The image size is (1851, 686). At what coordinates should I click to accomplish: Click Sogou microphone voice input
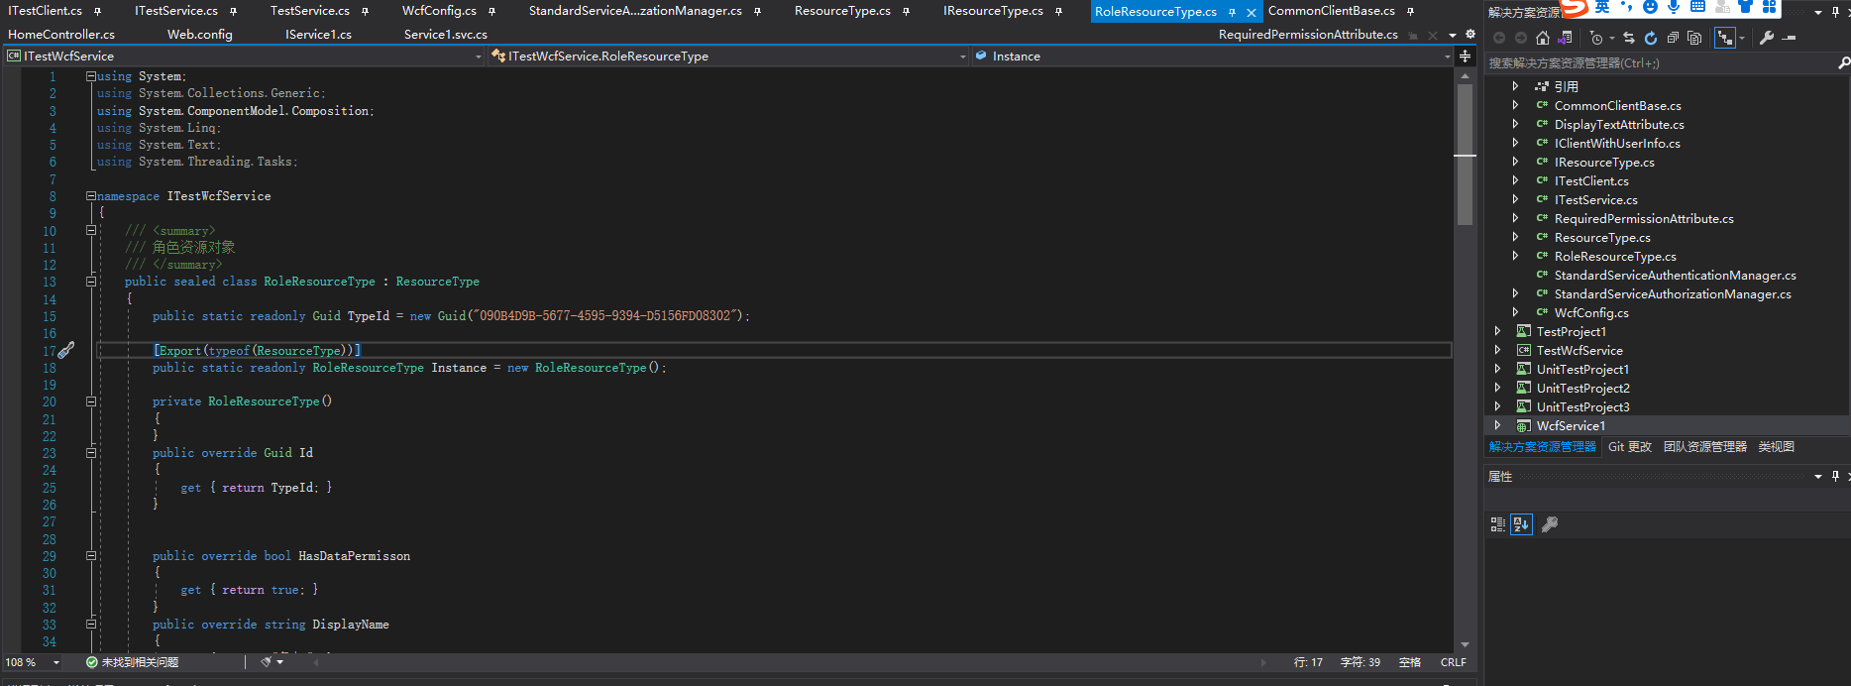tap(1674, 7)
